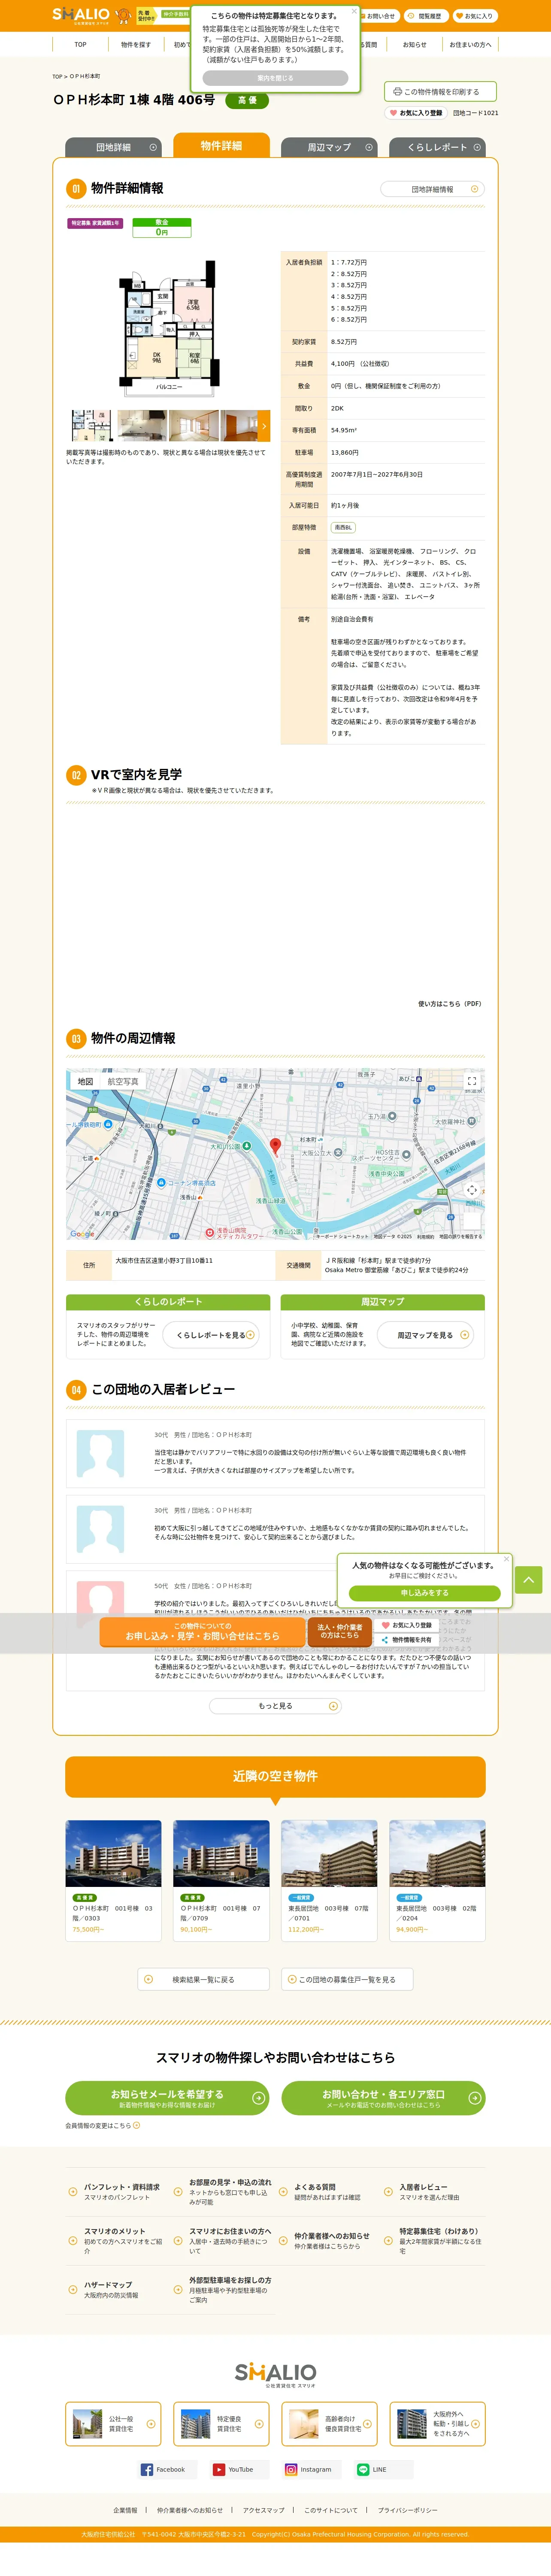Print property info via この物件情報を印刷する
Image resolution: width=551 pixels, height=2576 pixels.
tap(440, 91)
